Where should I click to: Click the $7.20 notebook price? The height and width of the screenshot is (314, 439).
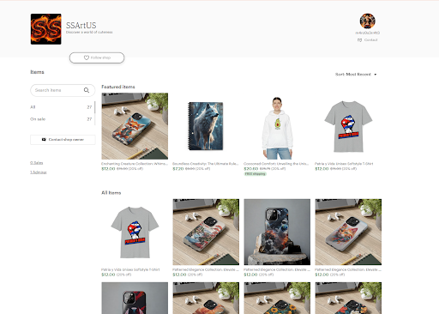pos(178,169)
